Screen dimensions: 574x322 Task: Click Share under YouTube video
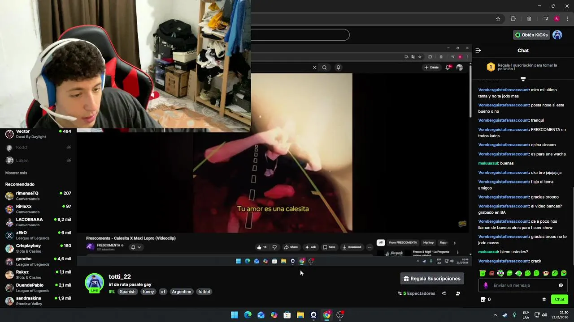click(x=291, y=247)
